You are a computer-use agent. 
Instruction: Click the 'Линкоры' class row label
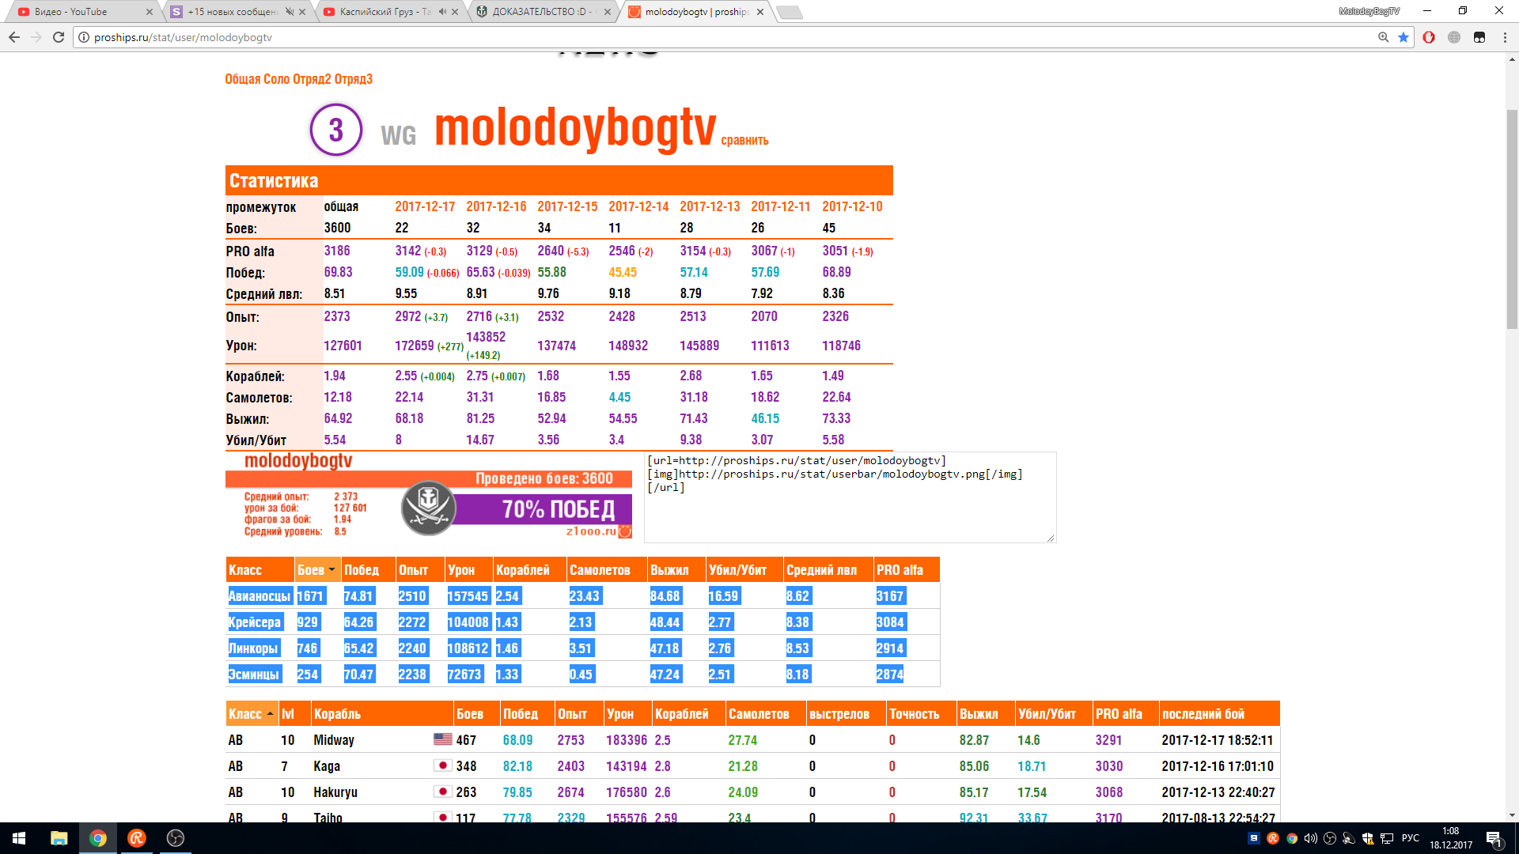(253, 648)
